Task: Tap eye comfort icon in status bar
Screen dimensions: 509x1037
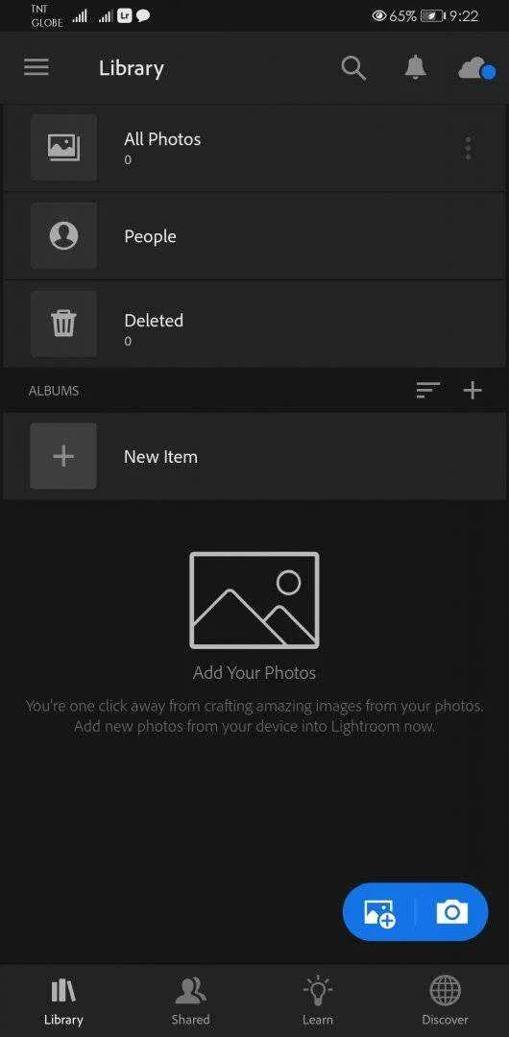Action: click(x=379, y=16)
